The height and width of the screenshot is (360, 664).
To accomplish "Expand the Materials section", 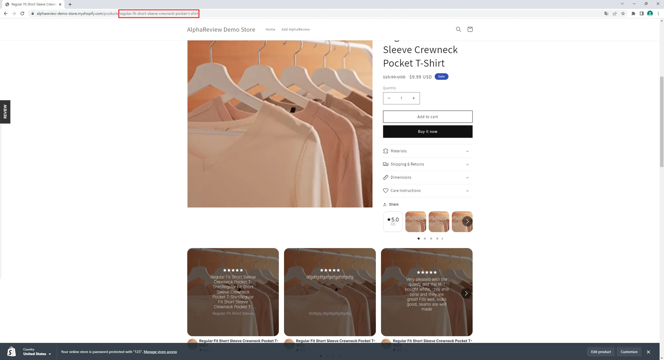I will pyautogui.click(x=427, y=151).
